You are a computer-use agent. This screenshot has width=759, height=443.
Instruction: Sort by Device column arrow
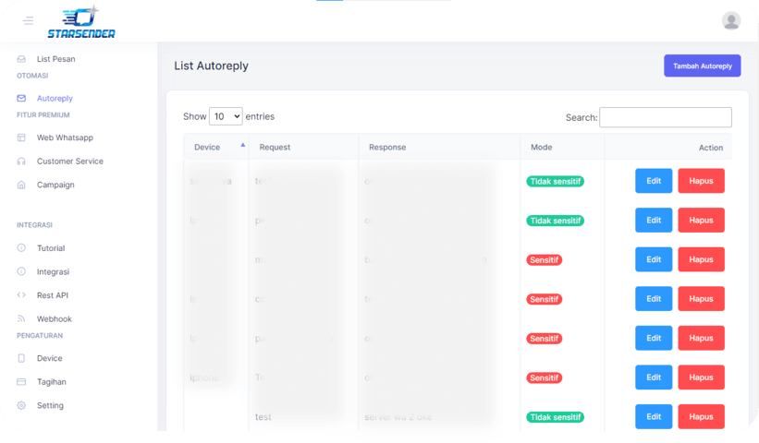coord(243,145)
